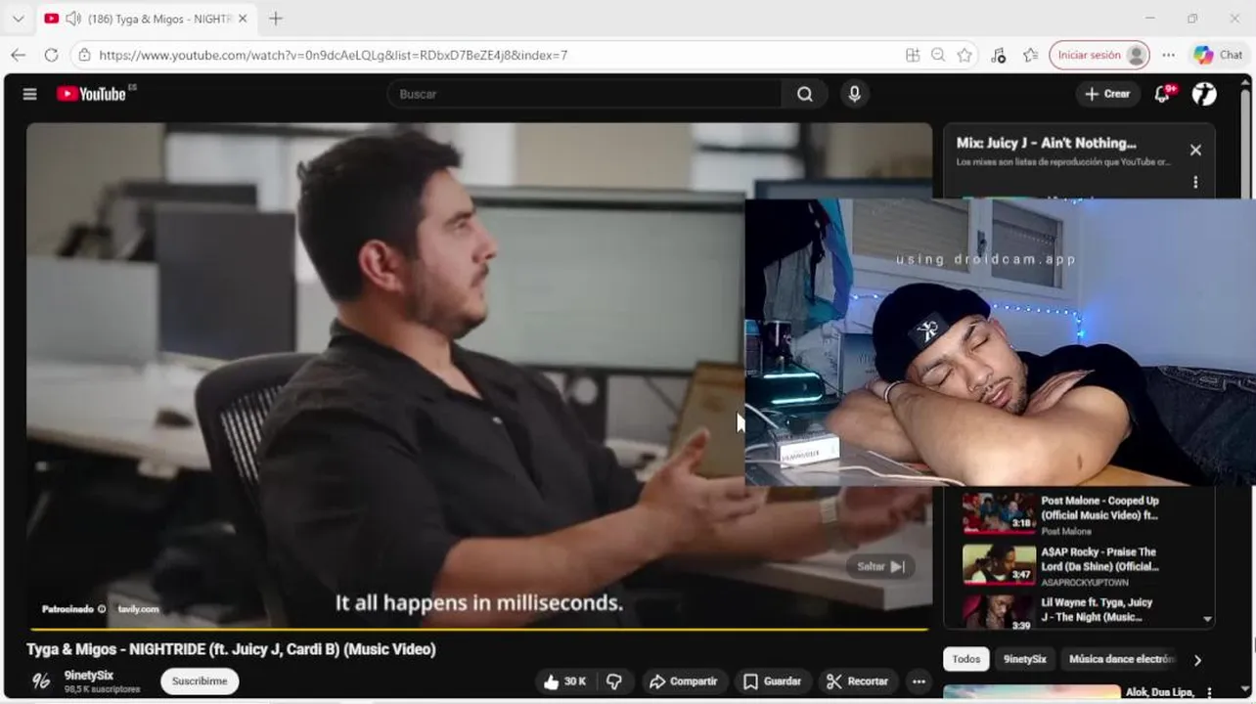Open the 9inetySix channel avatar
The height and width of the screenshot is (704, 1256).
41,681
